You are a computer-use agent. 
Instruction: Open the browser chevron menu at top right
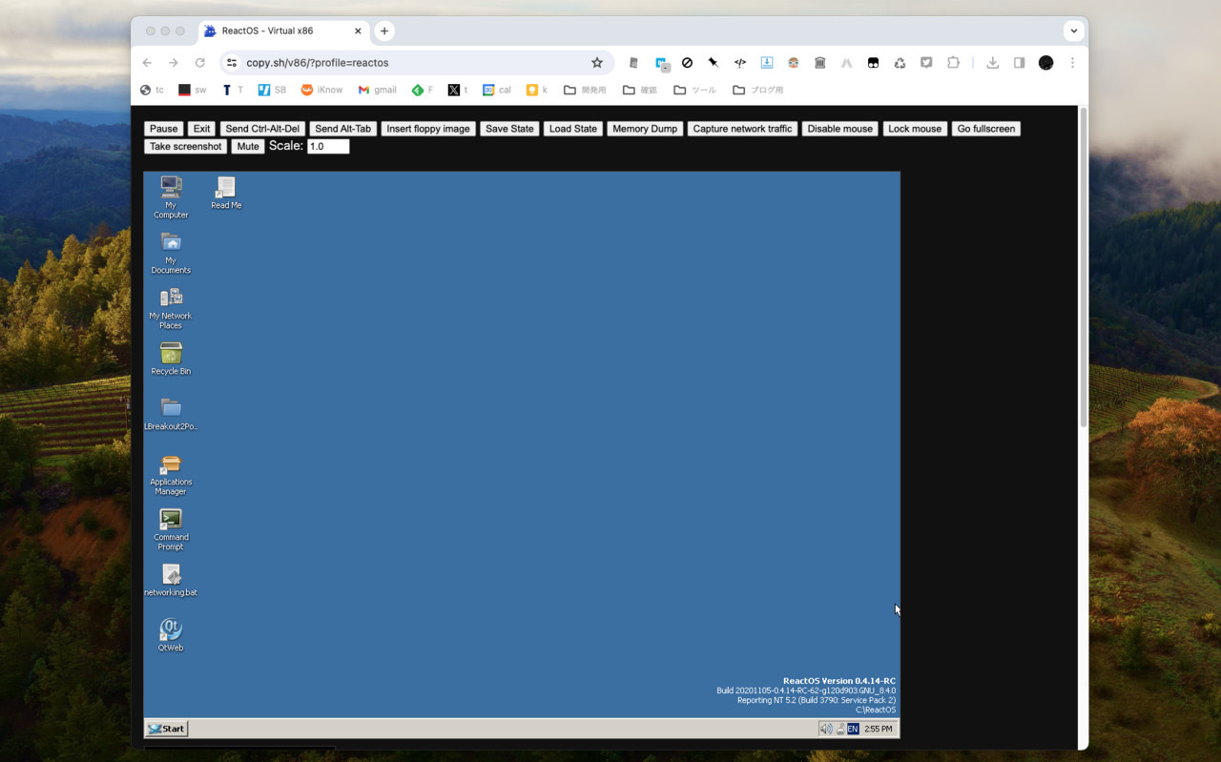tap(1074, 30)
